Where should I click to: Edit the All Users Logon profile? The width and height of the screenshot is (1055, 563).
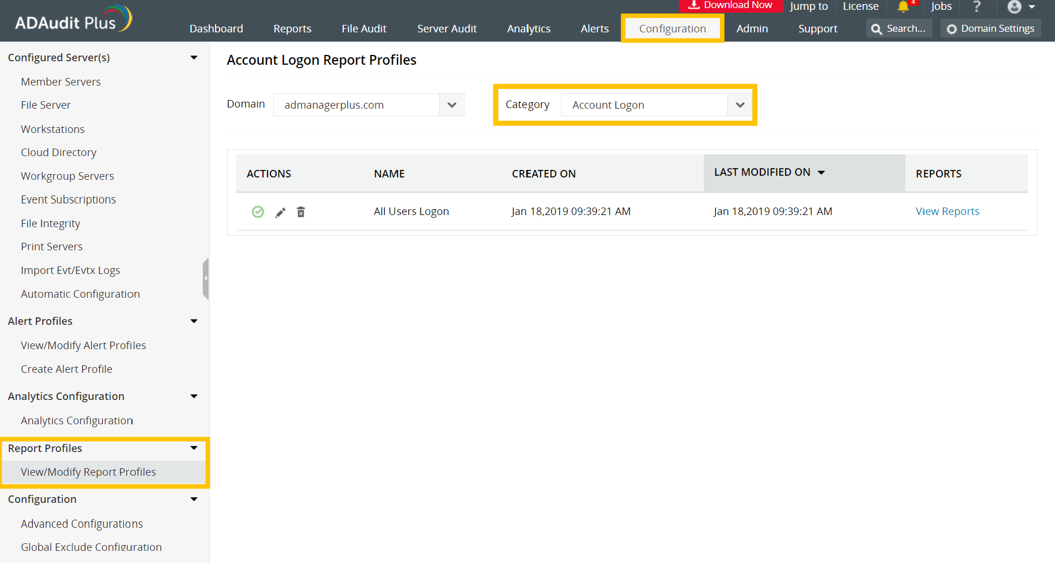click(x=280, y=212)
